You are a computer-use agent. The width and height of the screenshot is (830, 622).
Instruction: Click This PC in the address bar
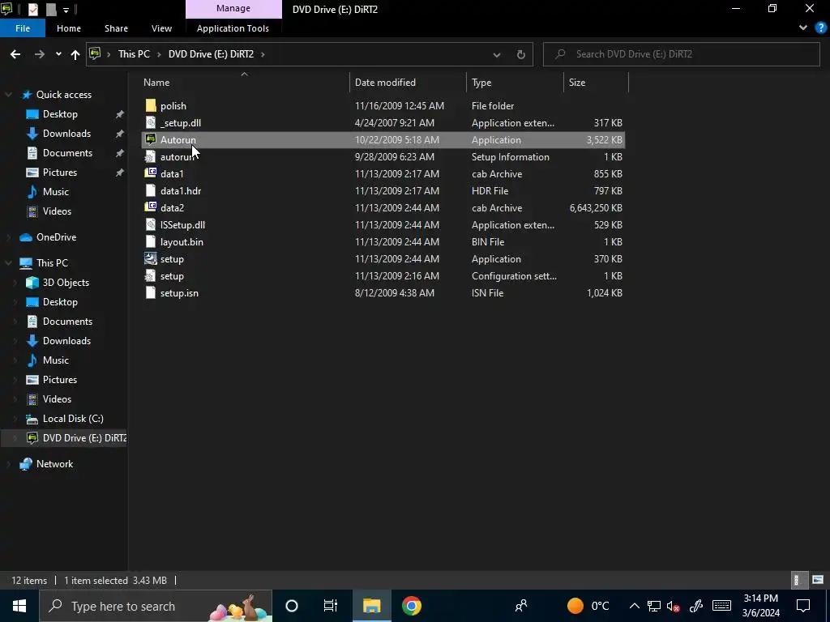(x=134, y=54)
